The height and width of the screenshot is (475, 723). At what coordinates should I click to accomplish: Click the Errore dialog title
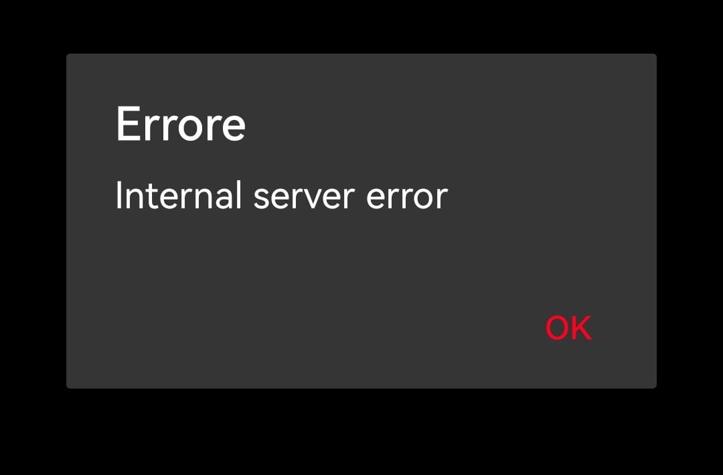[x=180, y=124]
